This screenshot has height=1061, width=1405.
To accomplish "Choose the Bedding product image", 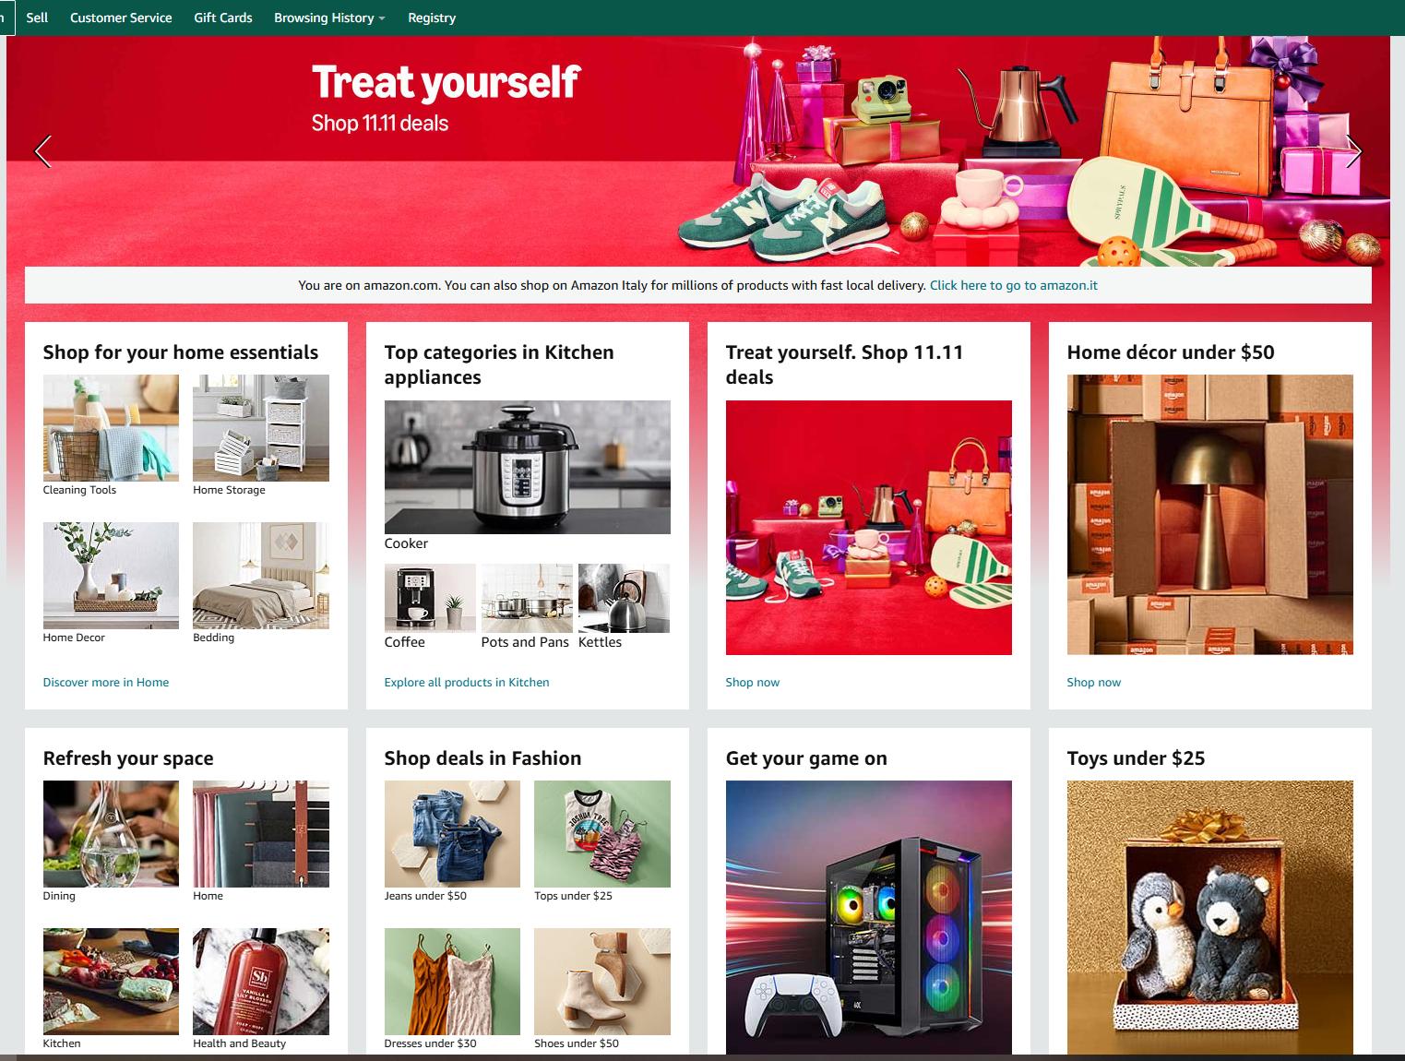I will click(x=261, y=576).
